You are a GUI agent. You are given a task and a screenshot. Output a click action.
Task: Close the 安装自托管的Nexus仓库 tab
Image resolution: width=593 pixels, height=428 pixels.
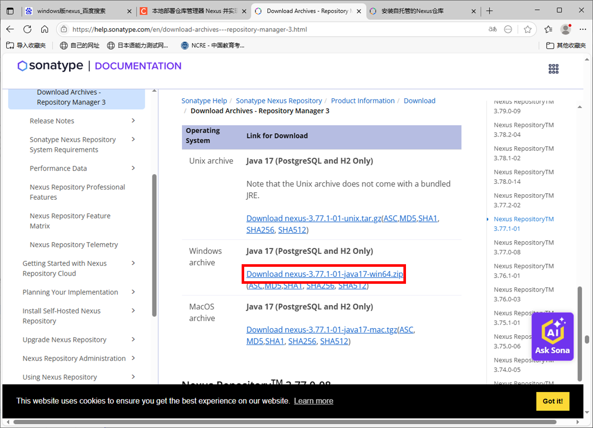point(473,11)
